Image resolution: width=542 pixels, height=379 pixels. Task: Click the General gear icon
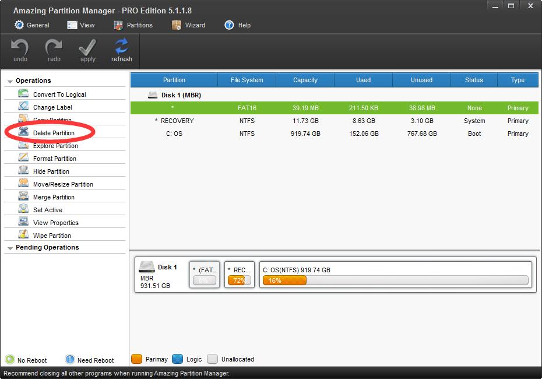point(19,25)
